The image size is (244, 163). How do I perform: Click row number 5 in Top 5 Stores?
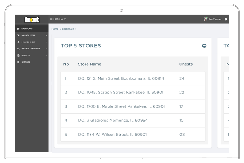[66, 135]
